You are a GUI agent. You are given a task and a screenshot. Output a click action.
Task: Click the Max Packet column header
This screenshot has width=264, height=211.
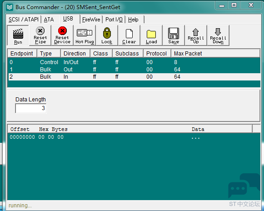click(215, 53)
